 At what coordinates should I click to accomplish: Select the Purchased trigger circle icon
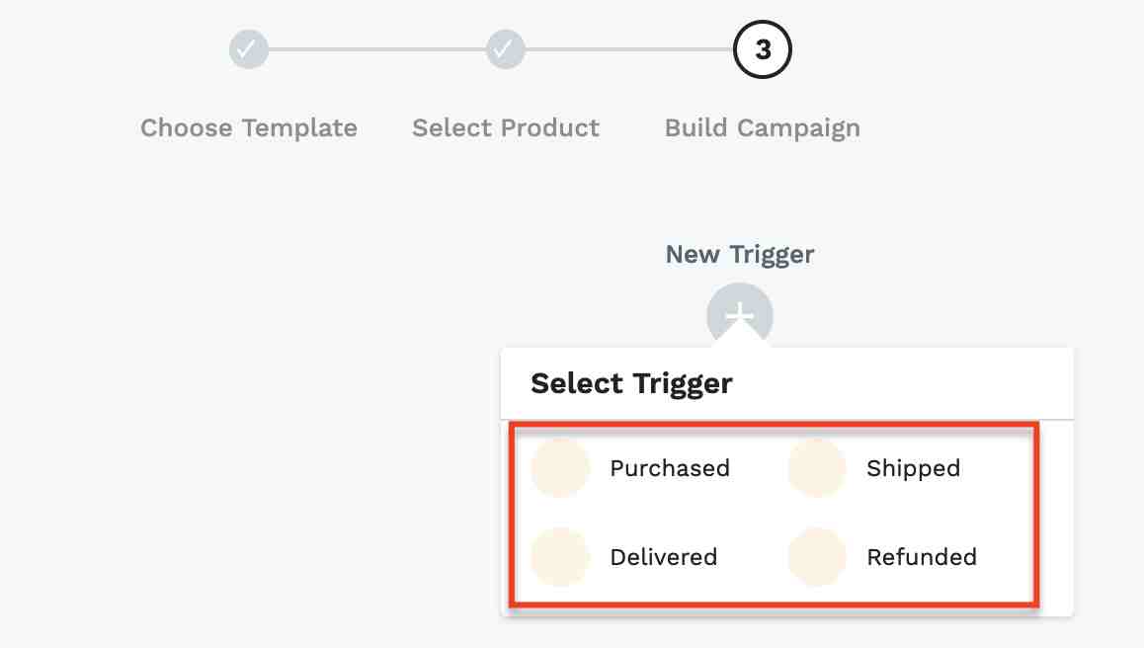pyautogui.click(x=560, y=468)
